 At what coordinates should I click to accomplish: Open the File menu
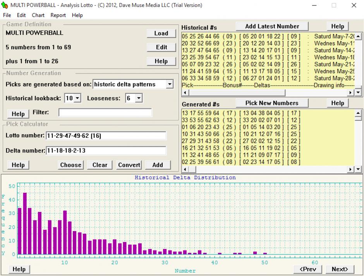7,15
